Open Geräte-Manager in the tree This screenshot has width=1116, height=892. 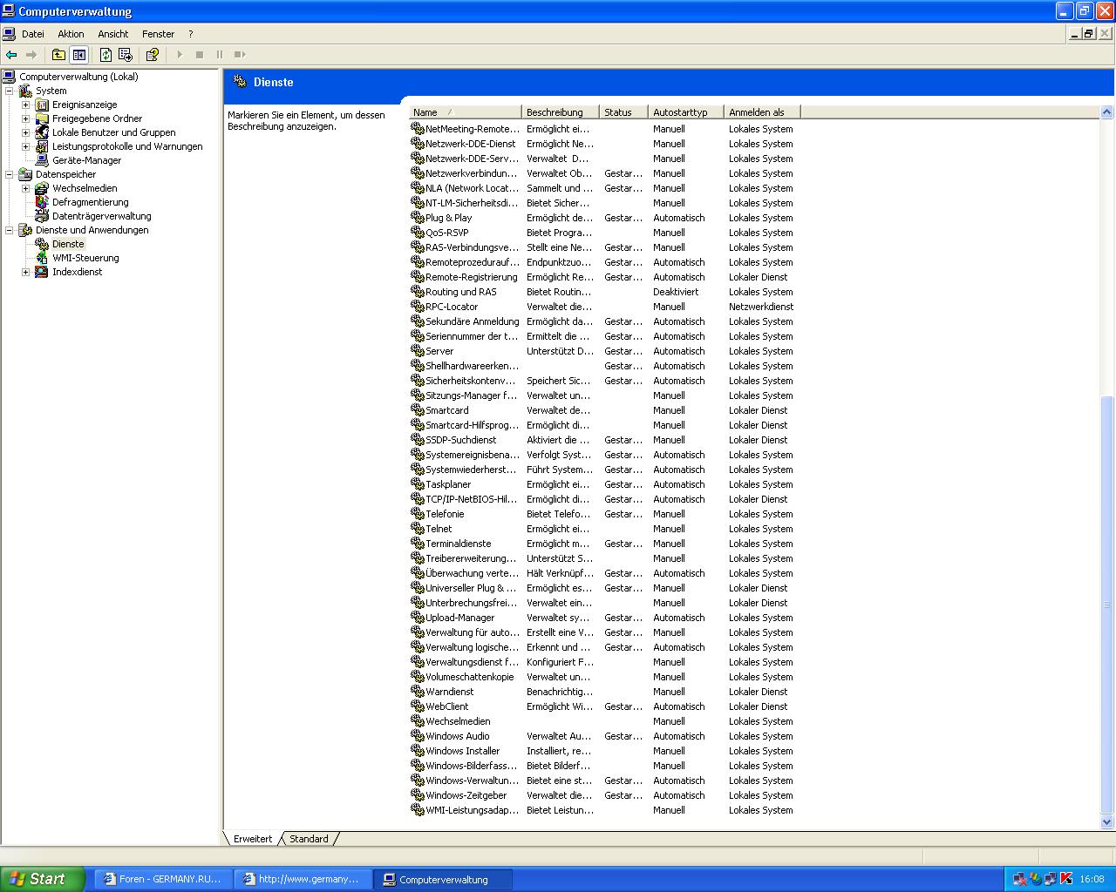click(86, 160)
